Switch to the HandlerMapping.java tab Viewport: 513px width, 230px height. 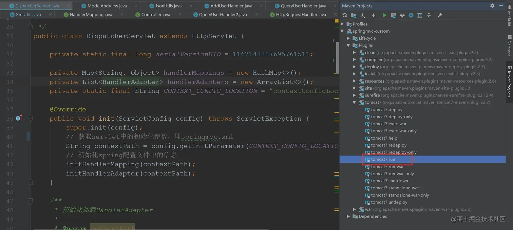tap(91, 15)
